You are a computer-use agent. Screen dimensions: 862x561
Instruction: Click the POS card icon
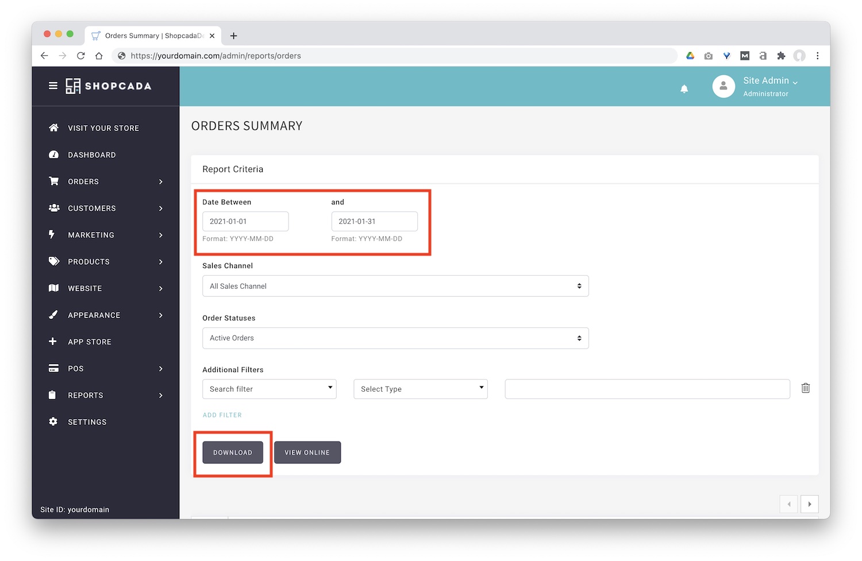(53, 368)
